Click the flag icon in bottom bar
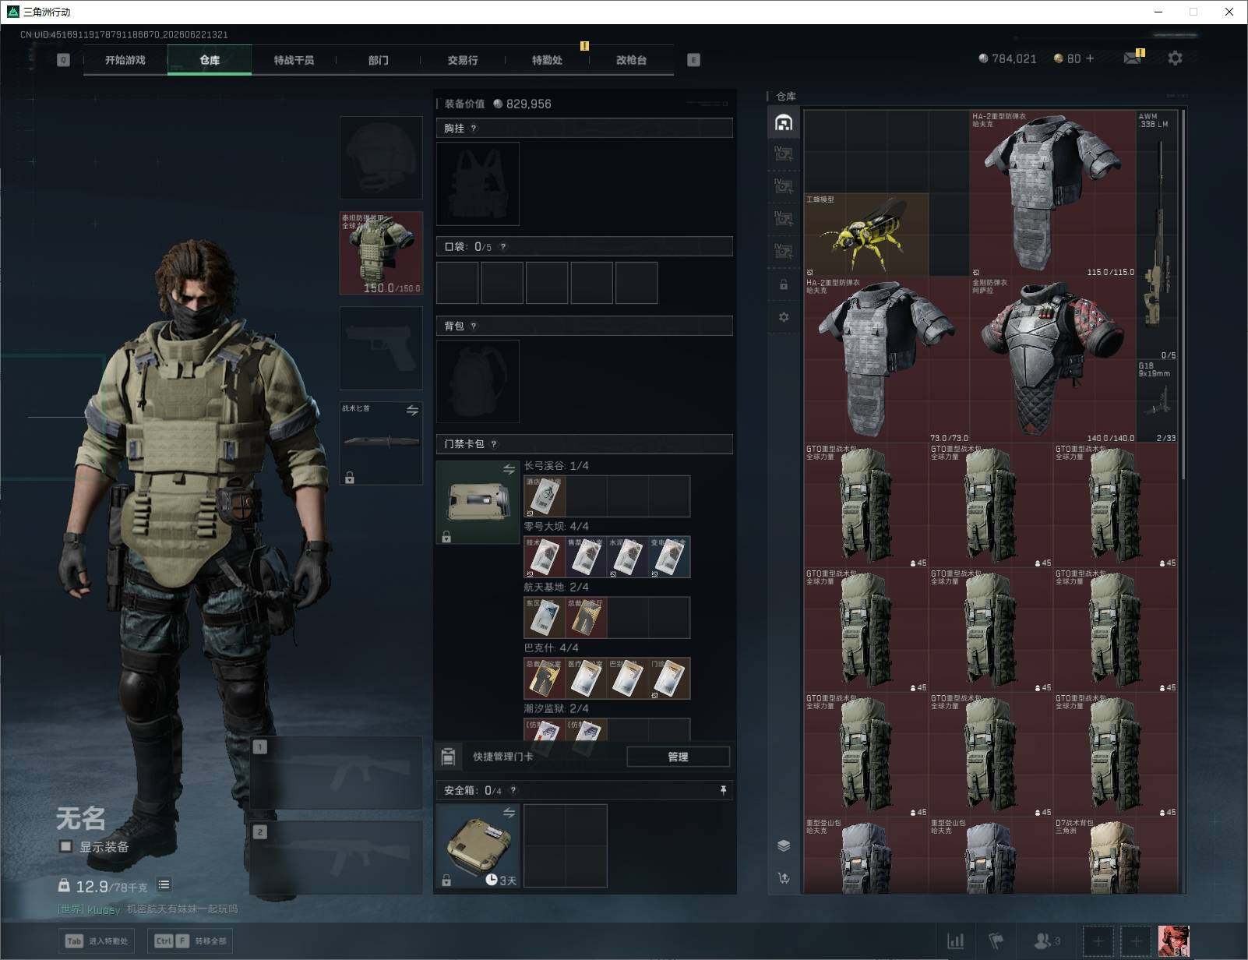The image size is (1248, 960). click(996, 941)
